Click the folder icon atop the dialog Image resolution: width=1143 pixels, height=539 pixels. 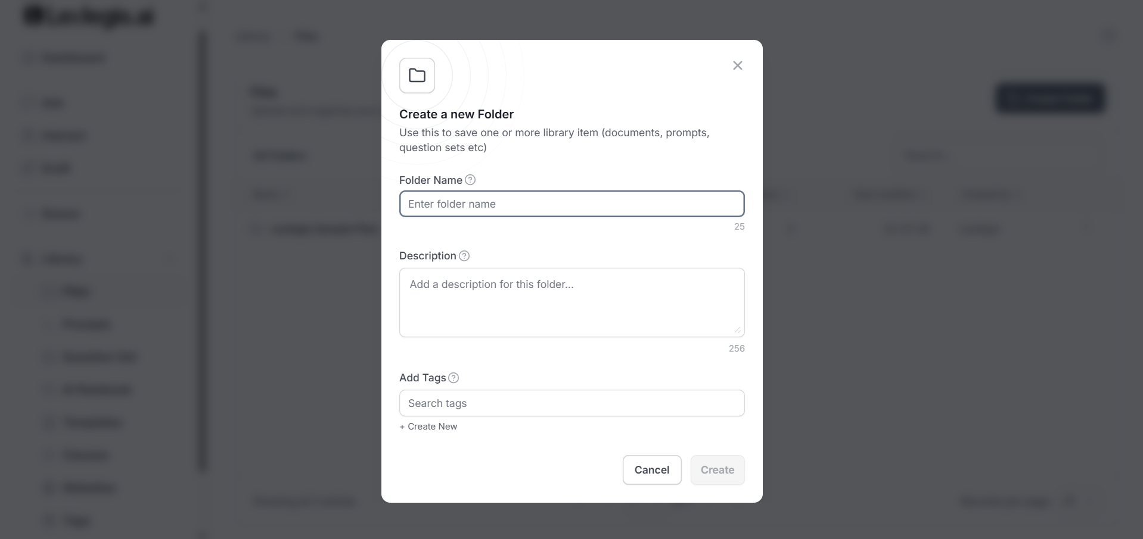point(417,76)
